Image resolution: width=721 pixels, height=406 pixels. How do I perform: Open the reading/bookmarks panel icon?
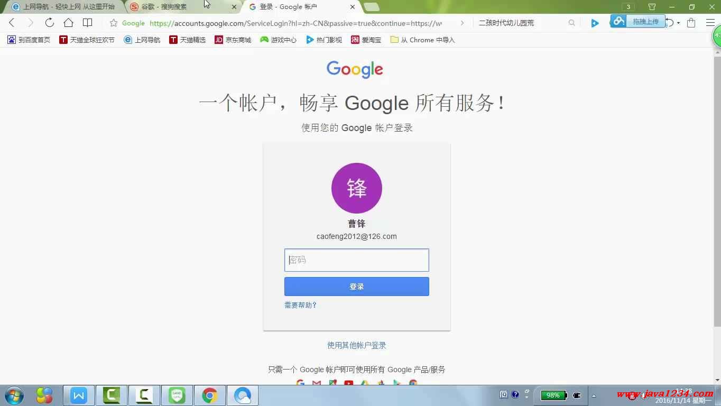pos(88,23)
